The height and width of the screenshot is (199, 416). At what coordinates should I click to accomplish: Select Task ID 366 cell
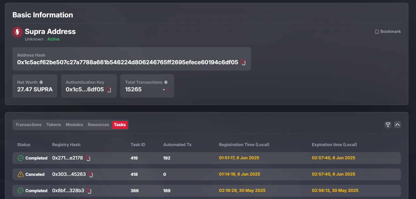(x=135, y=191)
